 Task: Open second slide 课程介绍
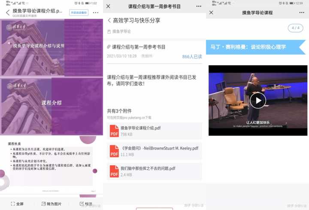51,106
